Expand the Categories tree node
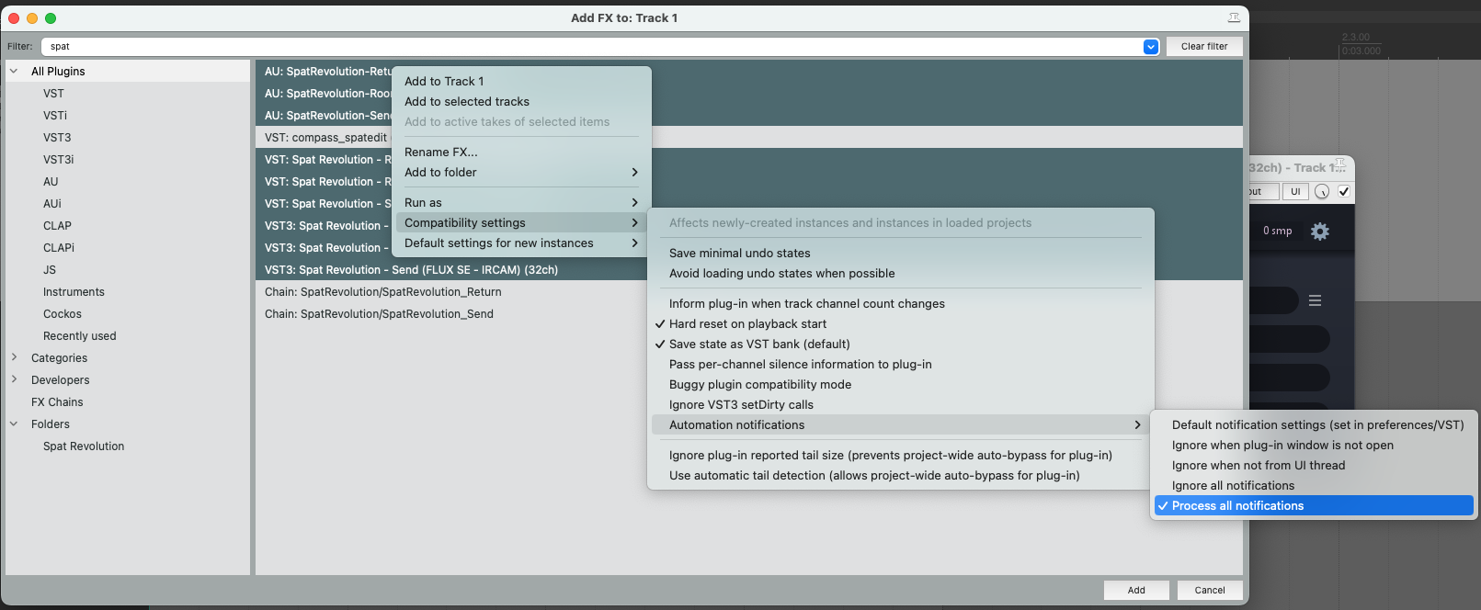 (14, 357)
